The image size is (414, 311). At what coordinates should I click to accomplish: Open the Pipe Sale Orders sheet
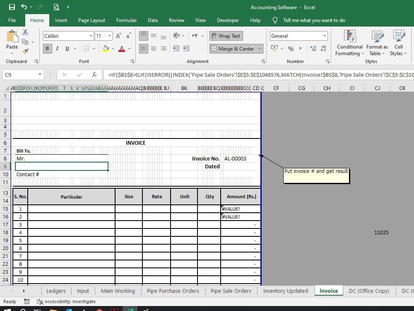231,291
